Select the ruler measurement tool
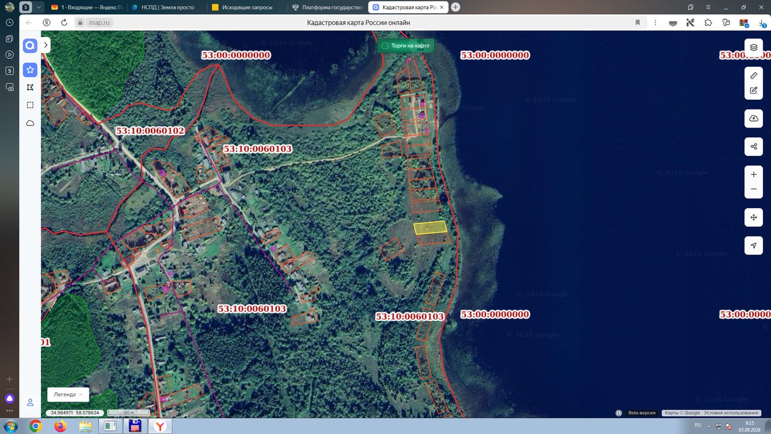The height and width of the screenshot is (434, 771). point(754,76)
